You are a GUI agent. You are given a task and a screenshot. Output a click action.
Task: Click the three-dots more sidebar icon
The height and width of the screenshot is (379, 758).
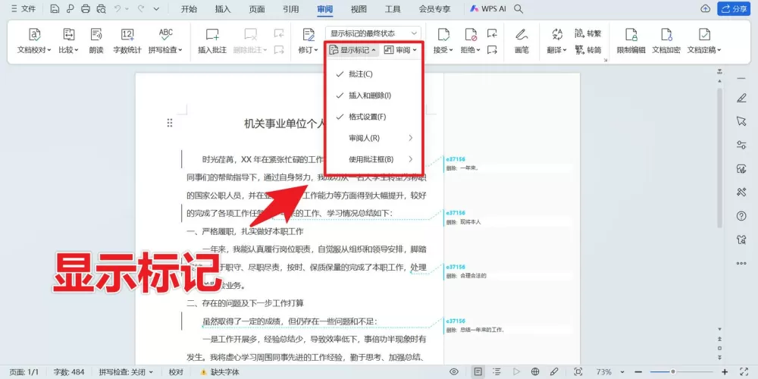(x=741, y=264)
